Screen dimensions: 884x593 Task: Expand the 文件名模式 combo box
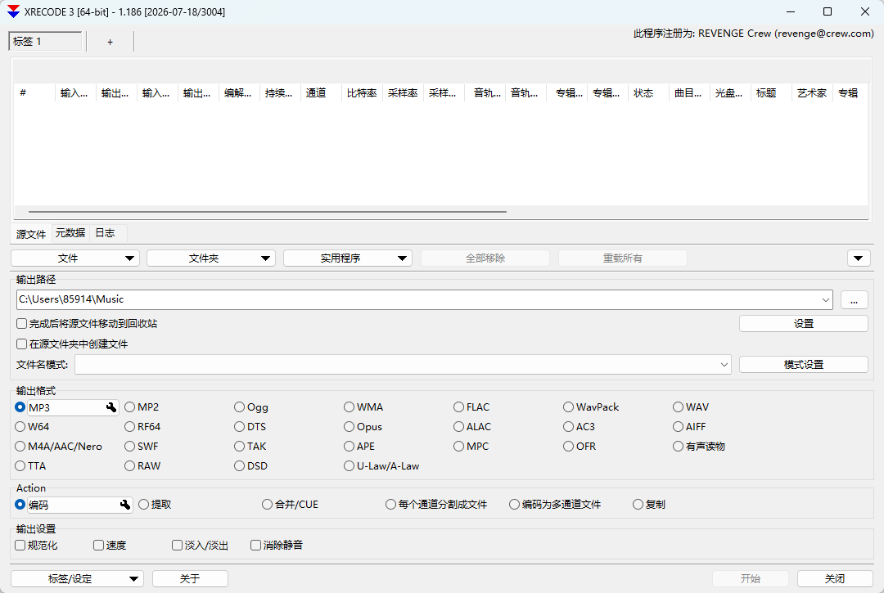pyautogui.click(x=724, y=364)
